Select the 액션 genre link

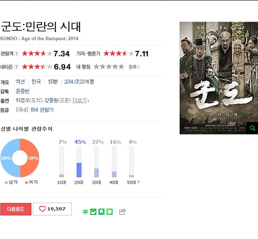click(x=20, y=81)
